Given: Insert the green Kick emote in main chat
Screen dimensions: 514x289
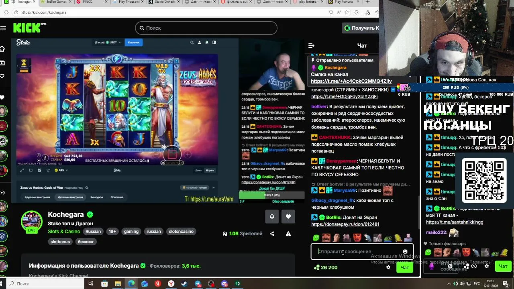Looking at the screenshot, I should coord(316,238).
